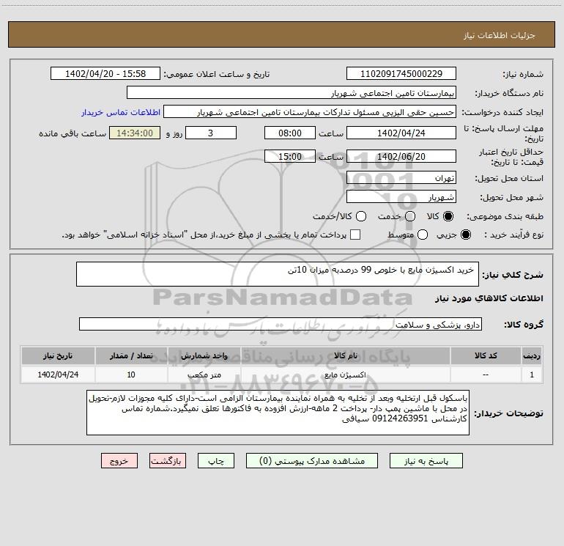Click the چاپ print button
This screenshot has width=564, height=546.
pyautogui.click(x=216, y=461)
